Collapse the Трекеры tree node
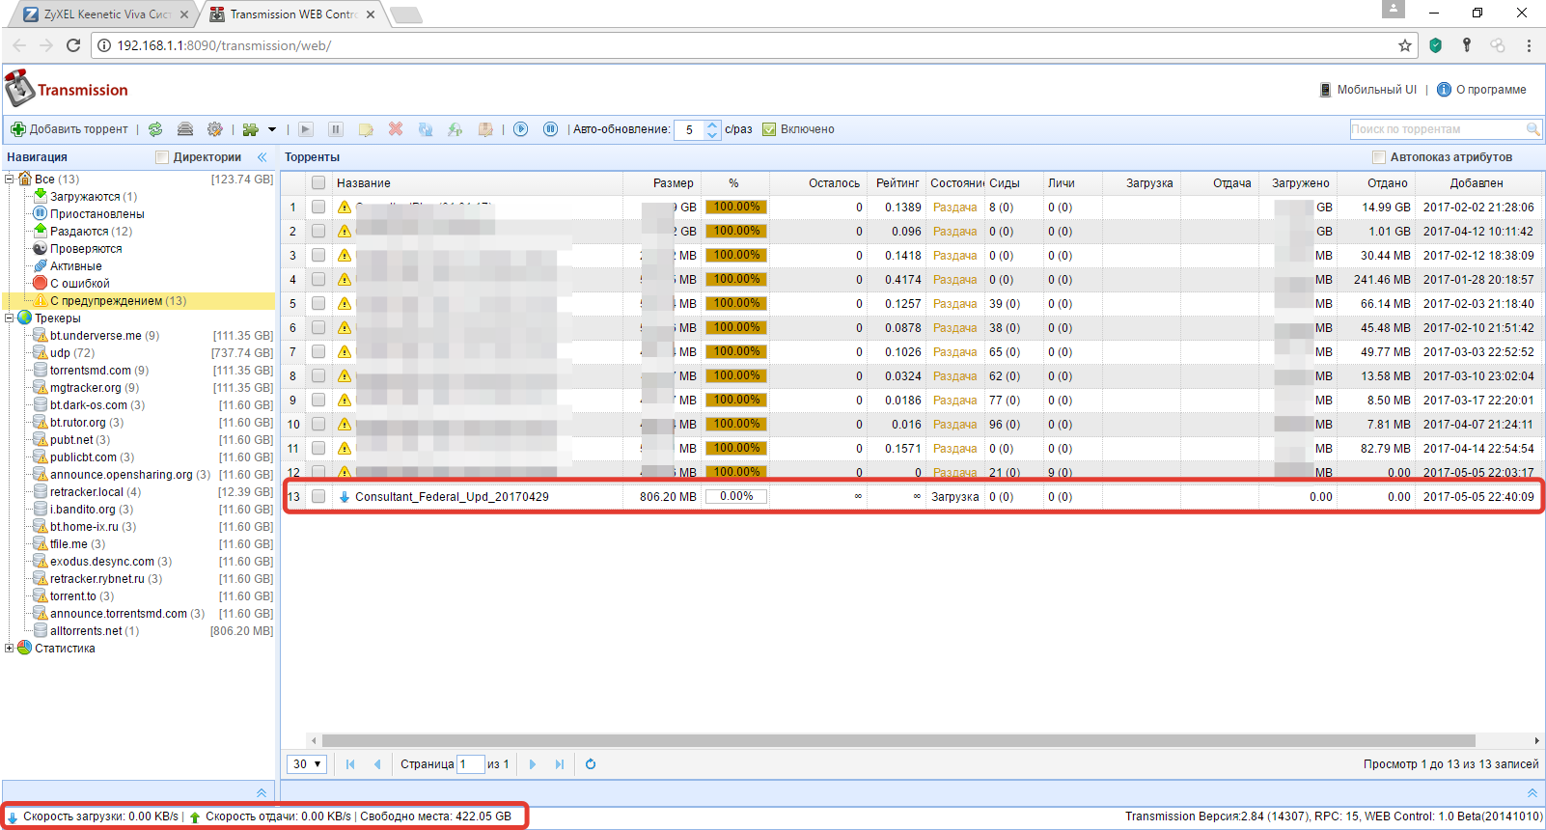1546x830 pixels. [x=10, y=318]
